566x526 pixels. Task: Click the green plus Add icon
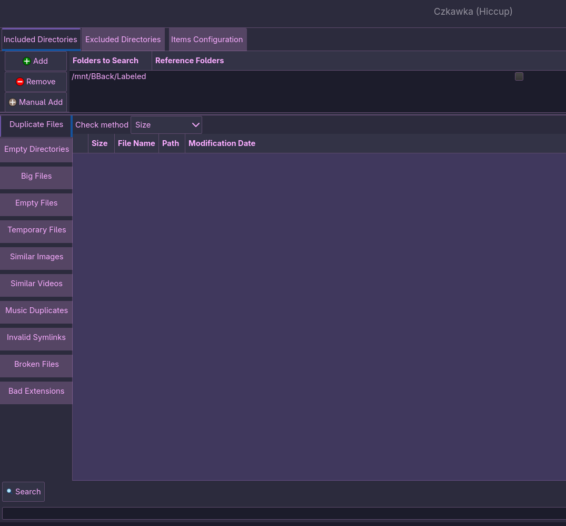coord(27,61)
